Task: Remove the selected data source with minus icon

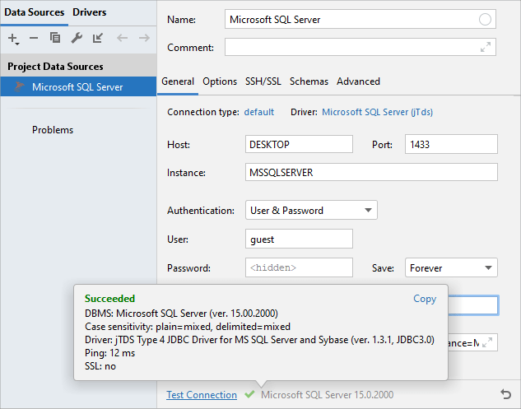Action: 34,38
